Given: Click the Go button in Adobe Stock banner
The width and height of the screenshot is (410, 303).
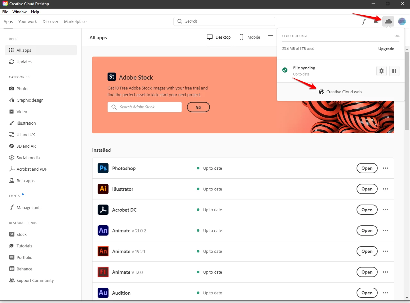Looking at the screenshot, I should coord(198,107).
